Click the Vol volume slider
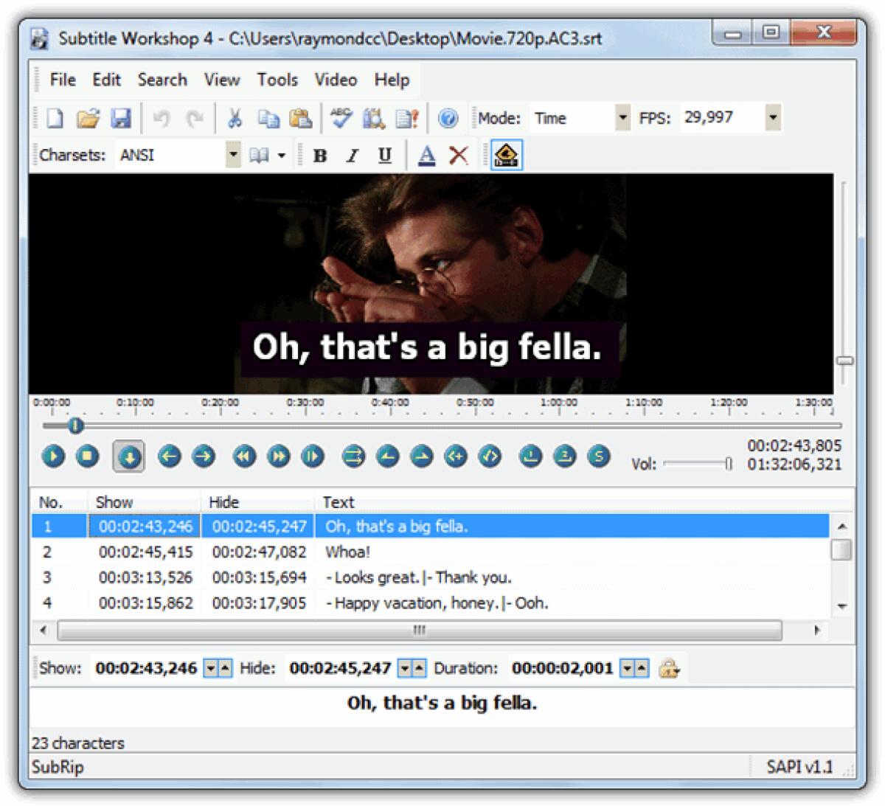The width and height of the screenshot is (885, 806). 696,464
